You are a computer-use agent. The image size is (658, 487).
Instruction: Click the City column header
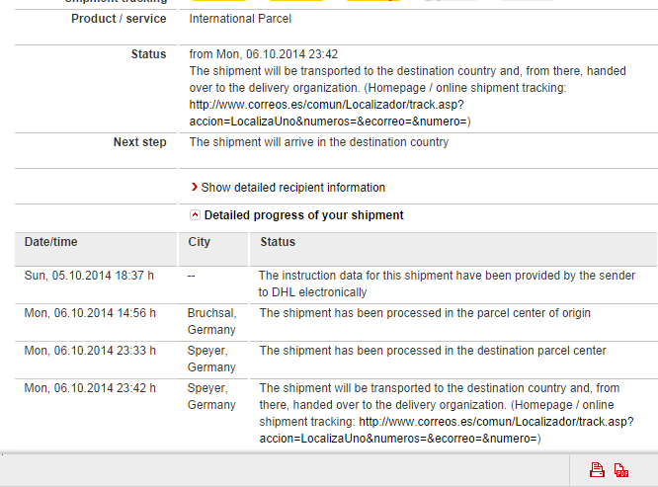[199, 242]
